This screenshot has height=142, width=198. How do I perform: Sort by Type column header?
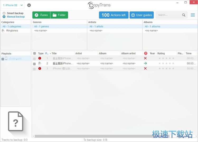click(41, 53)
